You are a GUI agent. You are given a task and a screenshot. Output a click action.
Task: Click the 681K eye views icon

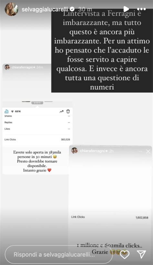[x=12, y=111]
